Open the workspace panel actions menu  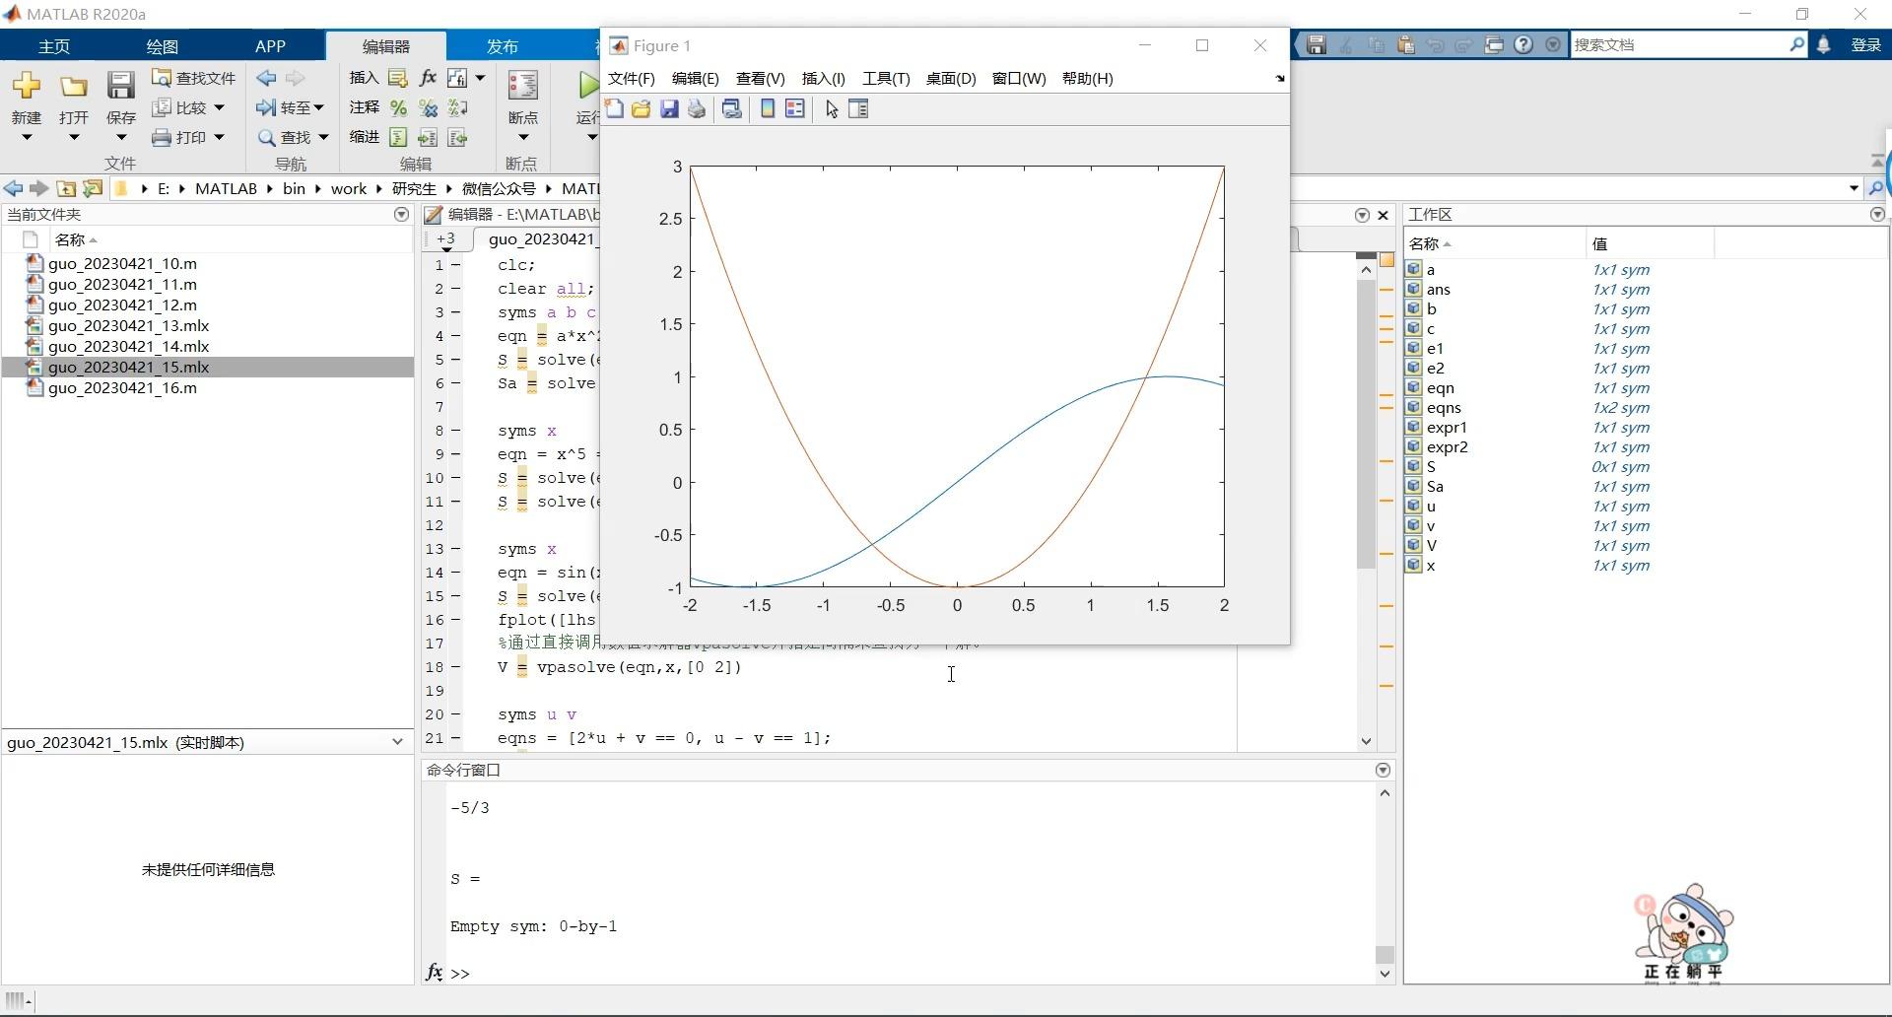point(1876,215)
